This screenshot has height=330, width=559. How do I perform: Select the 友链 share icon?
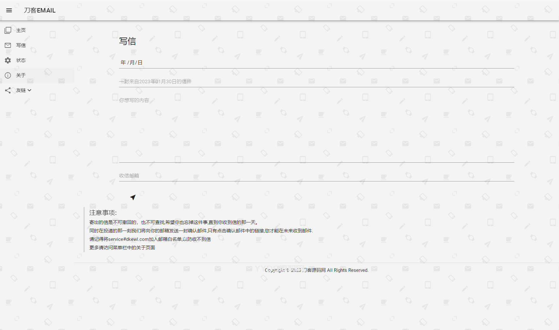coord(8,90)
